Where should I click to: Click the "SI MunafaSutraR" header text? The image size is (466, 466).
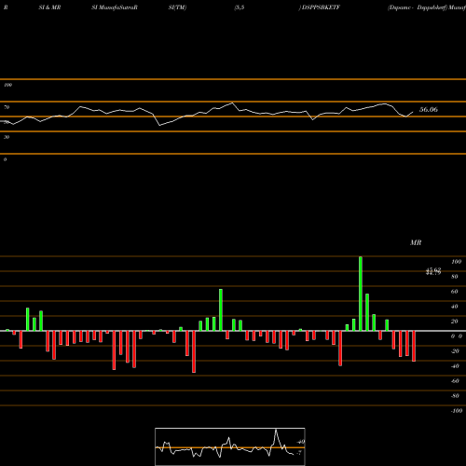(x=115, y=7)
